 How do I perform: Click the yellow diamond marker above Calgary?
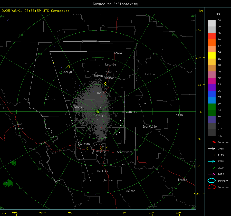pyautogui.click(x=101, y=148)
